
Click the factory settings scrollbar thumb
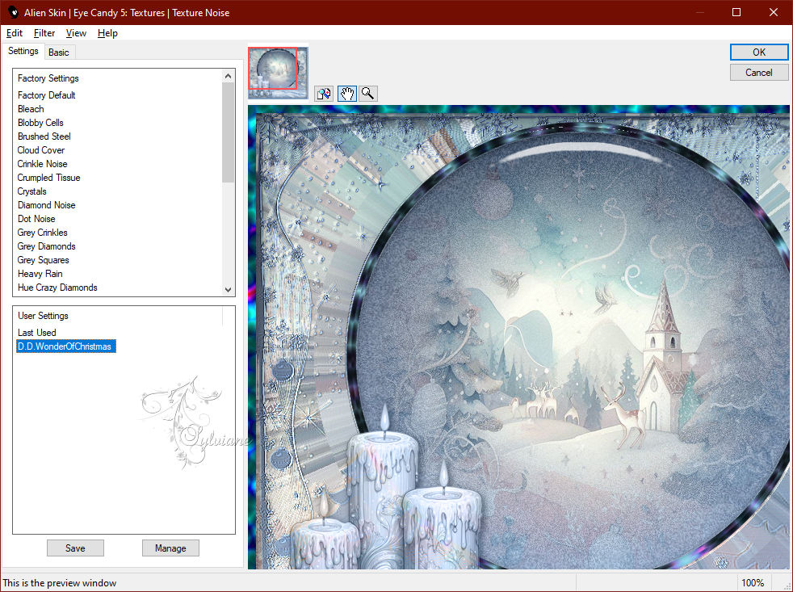(x=228, y=132)
